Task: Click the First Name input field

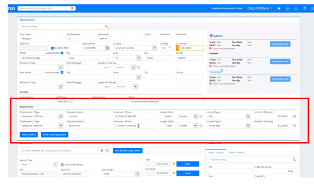Action: click(41, 39)
